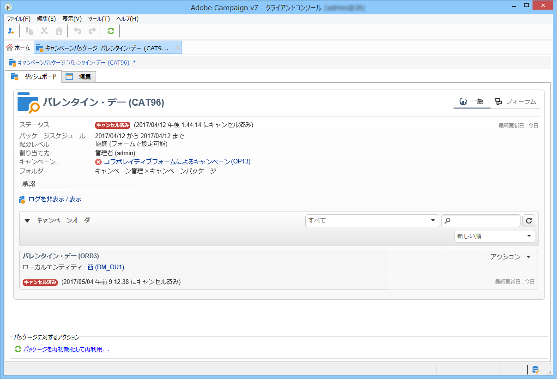Click the キャンセル済み badge in ORD3 order
This screenshot has height=380, width=557.
(40, 282)
